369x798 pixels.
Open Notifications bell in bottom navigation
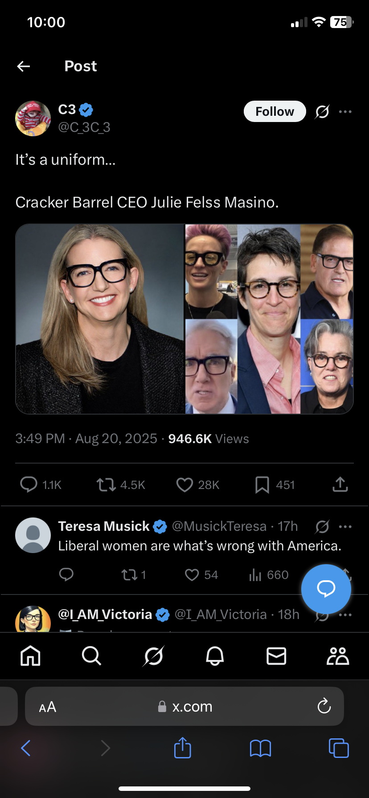click(215, 656)
